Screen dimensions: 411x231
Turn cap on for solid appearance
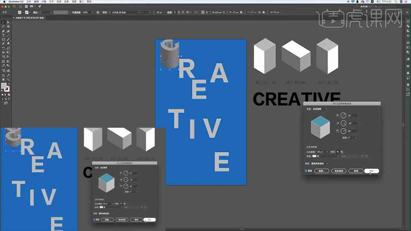point(338,152)
